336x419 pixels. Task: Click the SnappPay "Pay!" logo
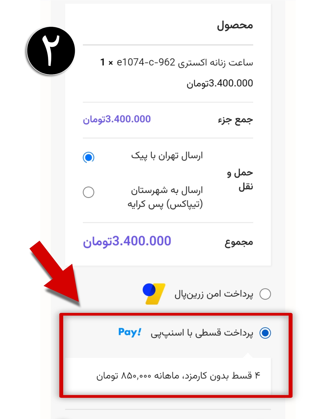click(130, 332)
